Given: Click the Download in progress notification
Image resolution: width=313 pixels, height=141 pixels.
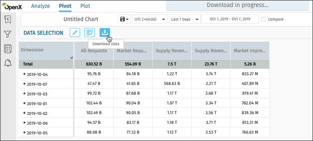Looking at the screenshot, I should pos(238,5).
